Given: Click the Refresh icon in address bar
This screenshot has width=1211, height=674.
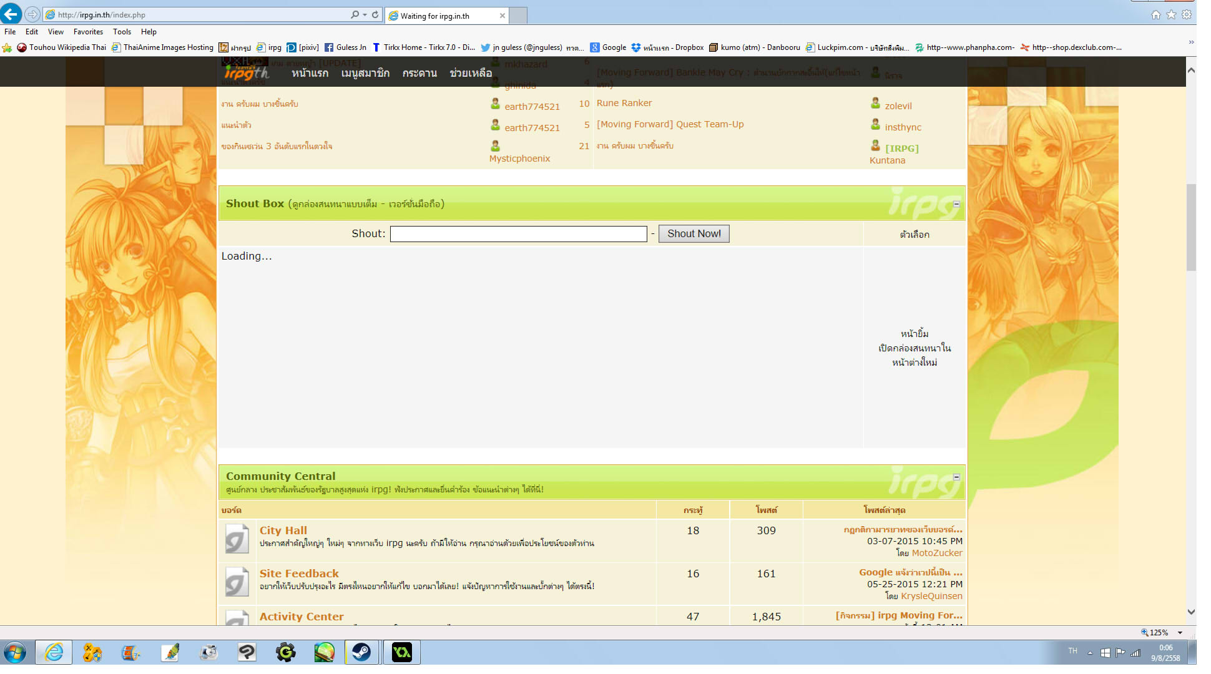Looking at the screenshot, I should [x=375, y=14].
